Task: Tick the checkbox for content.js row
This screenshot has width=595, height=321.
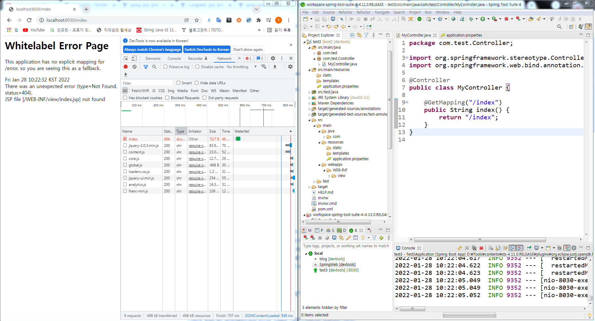Action: (125, 152)
